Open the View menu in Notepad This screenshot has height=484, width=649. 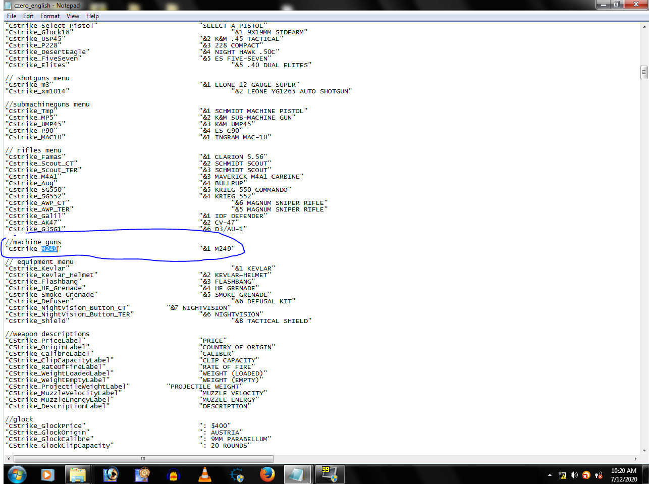(x=73, y=16)
